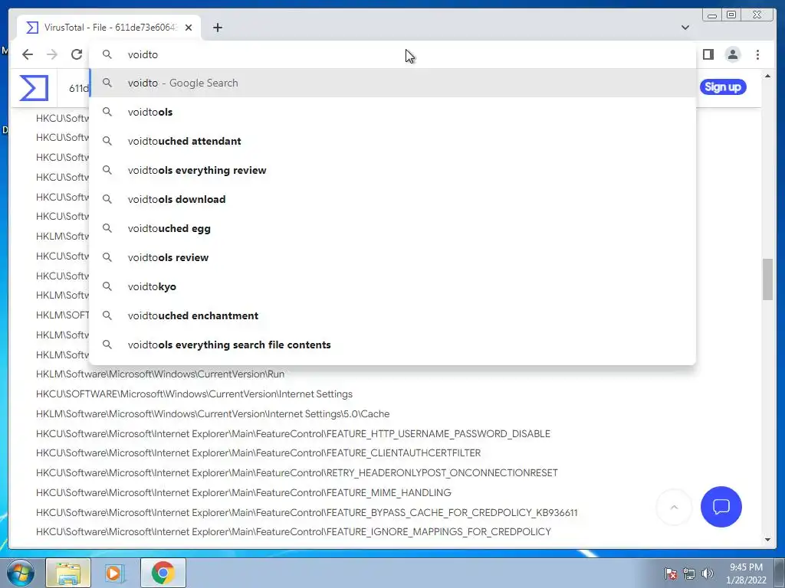The height and width of the screenshot is (588, 785).
Task: Open the blue chat bubble button
Action: tap(721, 507)
